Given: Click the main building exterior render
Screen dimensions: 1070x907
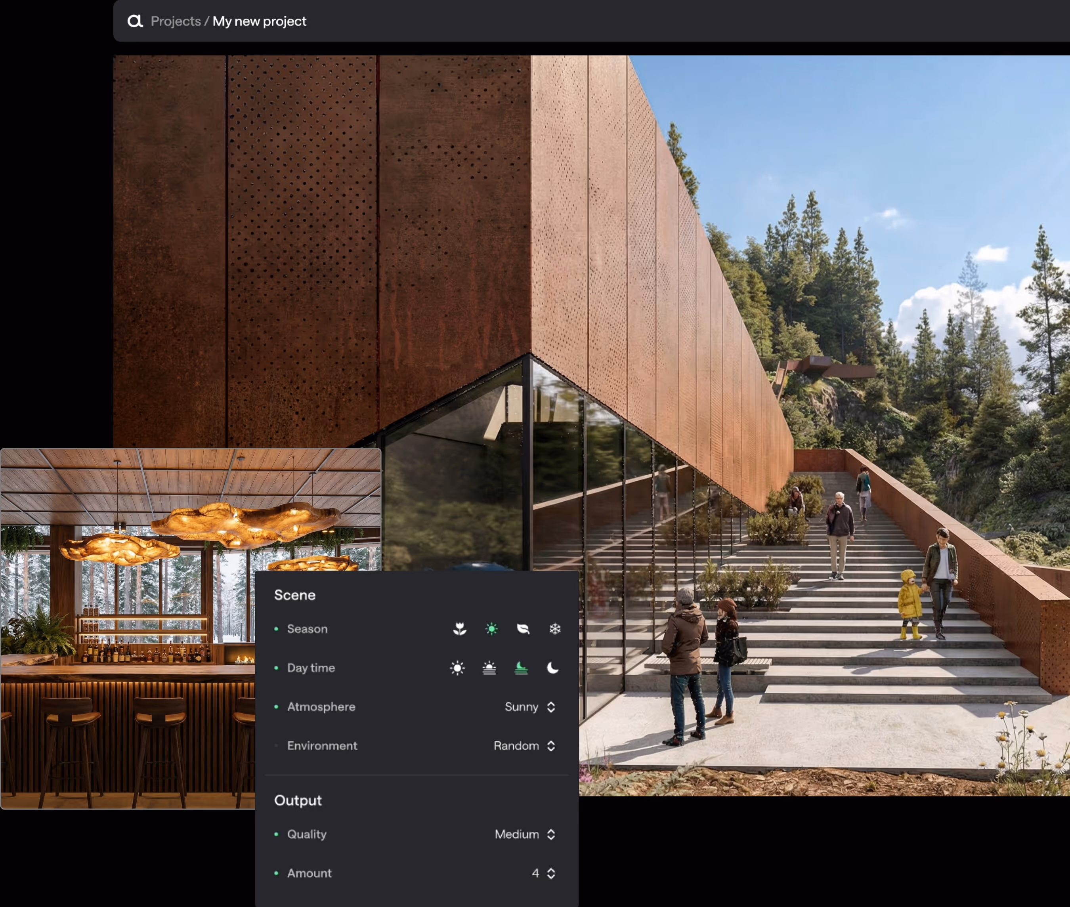Looking at the screenshot, I should [x=669, y=257].
